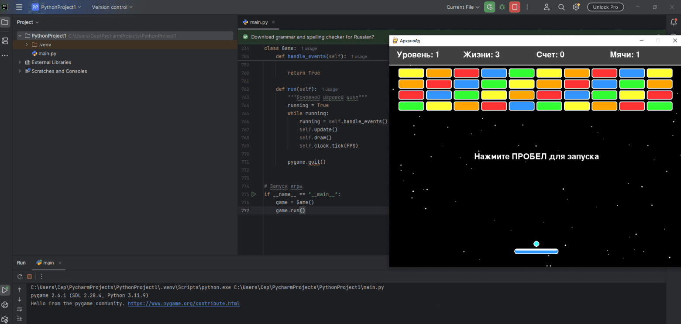681x324 pixels.
Task: Rerun the current file from top toolbar
Action: [x=490, y=7]
